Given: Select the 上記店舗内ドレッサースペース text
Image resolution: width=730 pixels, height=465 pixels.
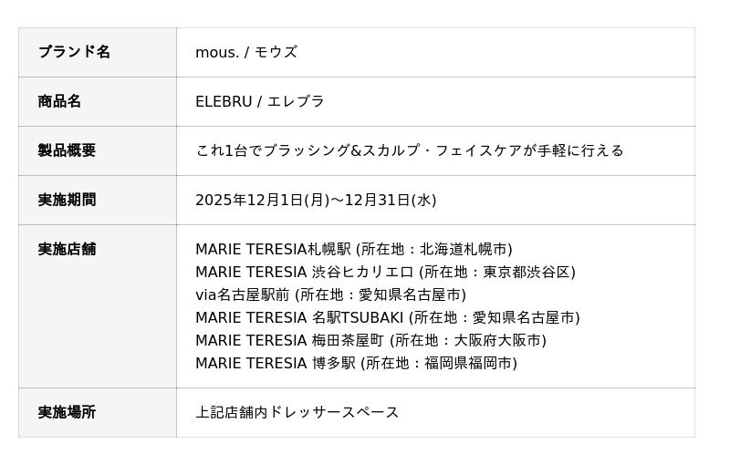Looking at the screenshot, I should (297, 412).
